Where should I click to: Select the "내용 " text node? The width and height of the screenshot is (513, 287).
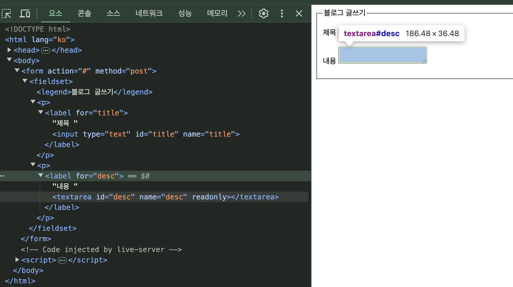pyautogui.click(x=65, y=186)
